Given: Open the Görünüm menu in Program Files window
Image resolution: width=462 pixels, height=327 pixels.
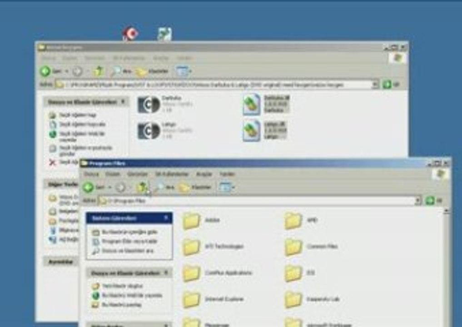Looking at the screenshot, I should click(x=137, y=174).
